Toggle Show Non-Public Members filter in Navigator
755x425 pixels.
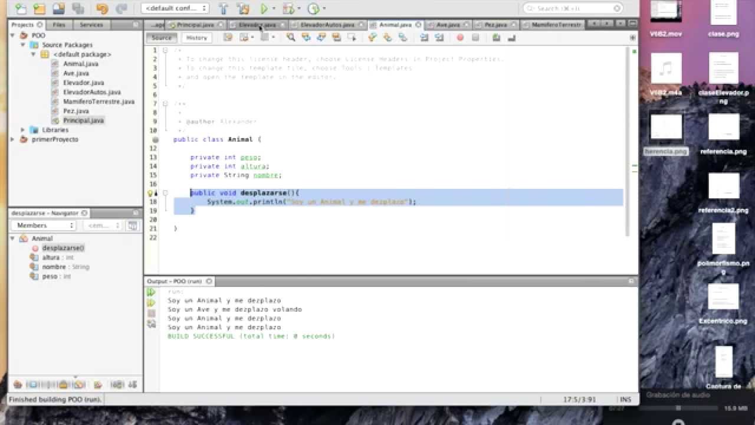coord(64,385)
